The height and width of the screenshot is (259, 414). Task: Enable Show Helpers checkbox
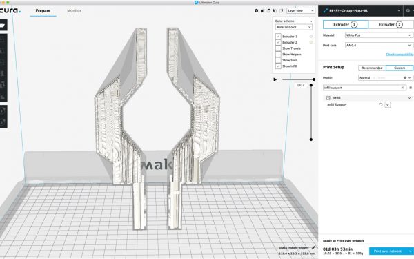point(278,54)
